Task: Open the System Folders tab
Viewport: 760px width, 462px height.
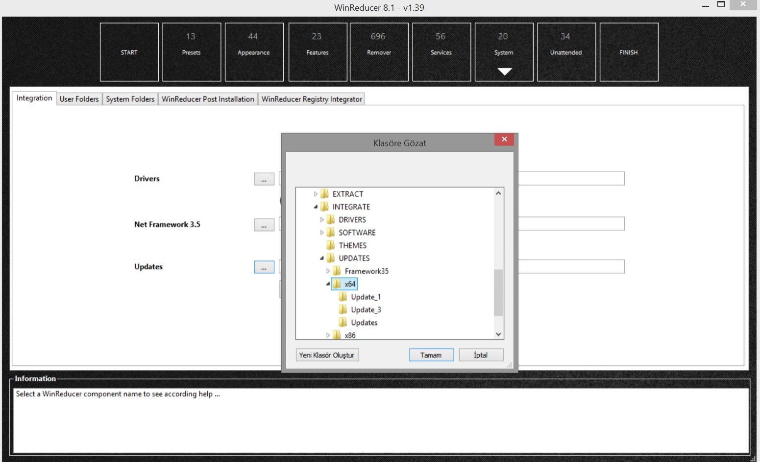Action: click(x=130, y=99)
